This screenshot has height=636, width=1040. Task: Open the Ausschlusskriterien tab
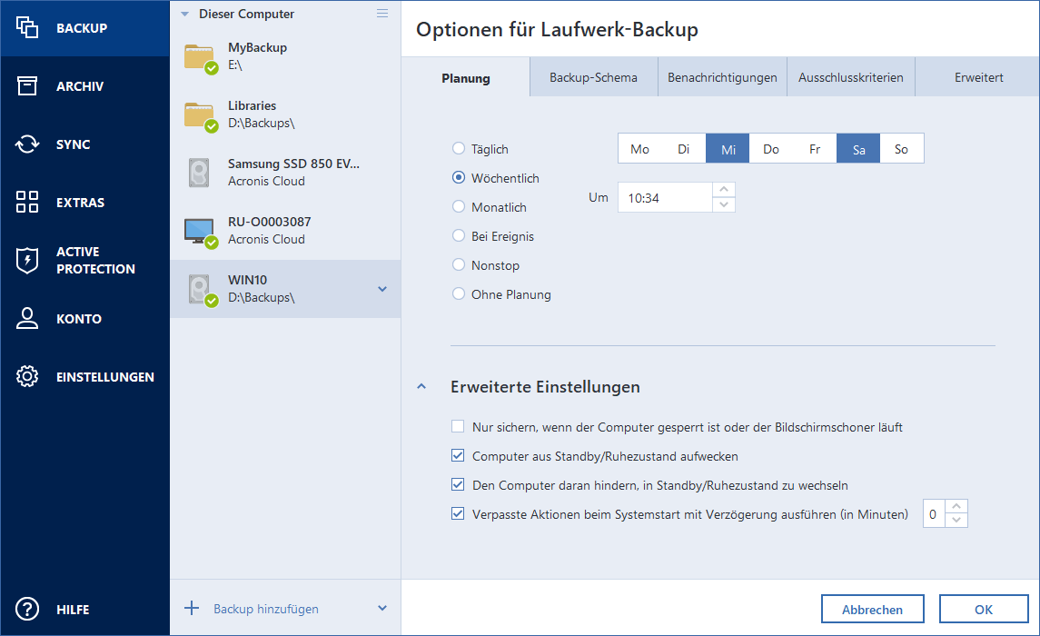(850, 78)
